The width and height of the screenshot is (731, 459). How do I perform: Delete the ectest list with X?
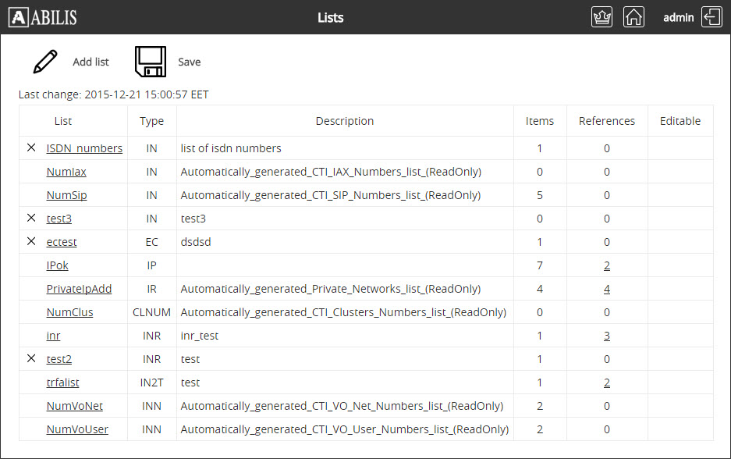[31, 241]
